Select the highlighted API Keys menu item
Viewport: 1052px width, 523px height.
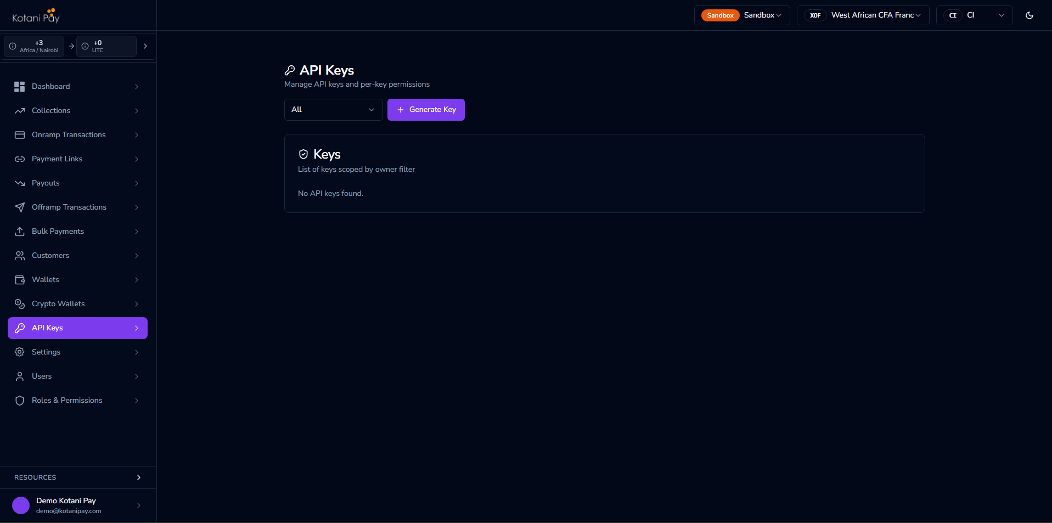click(77, 328)
